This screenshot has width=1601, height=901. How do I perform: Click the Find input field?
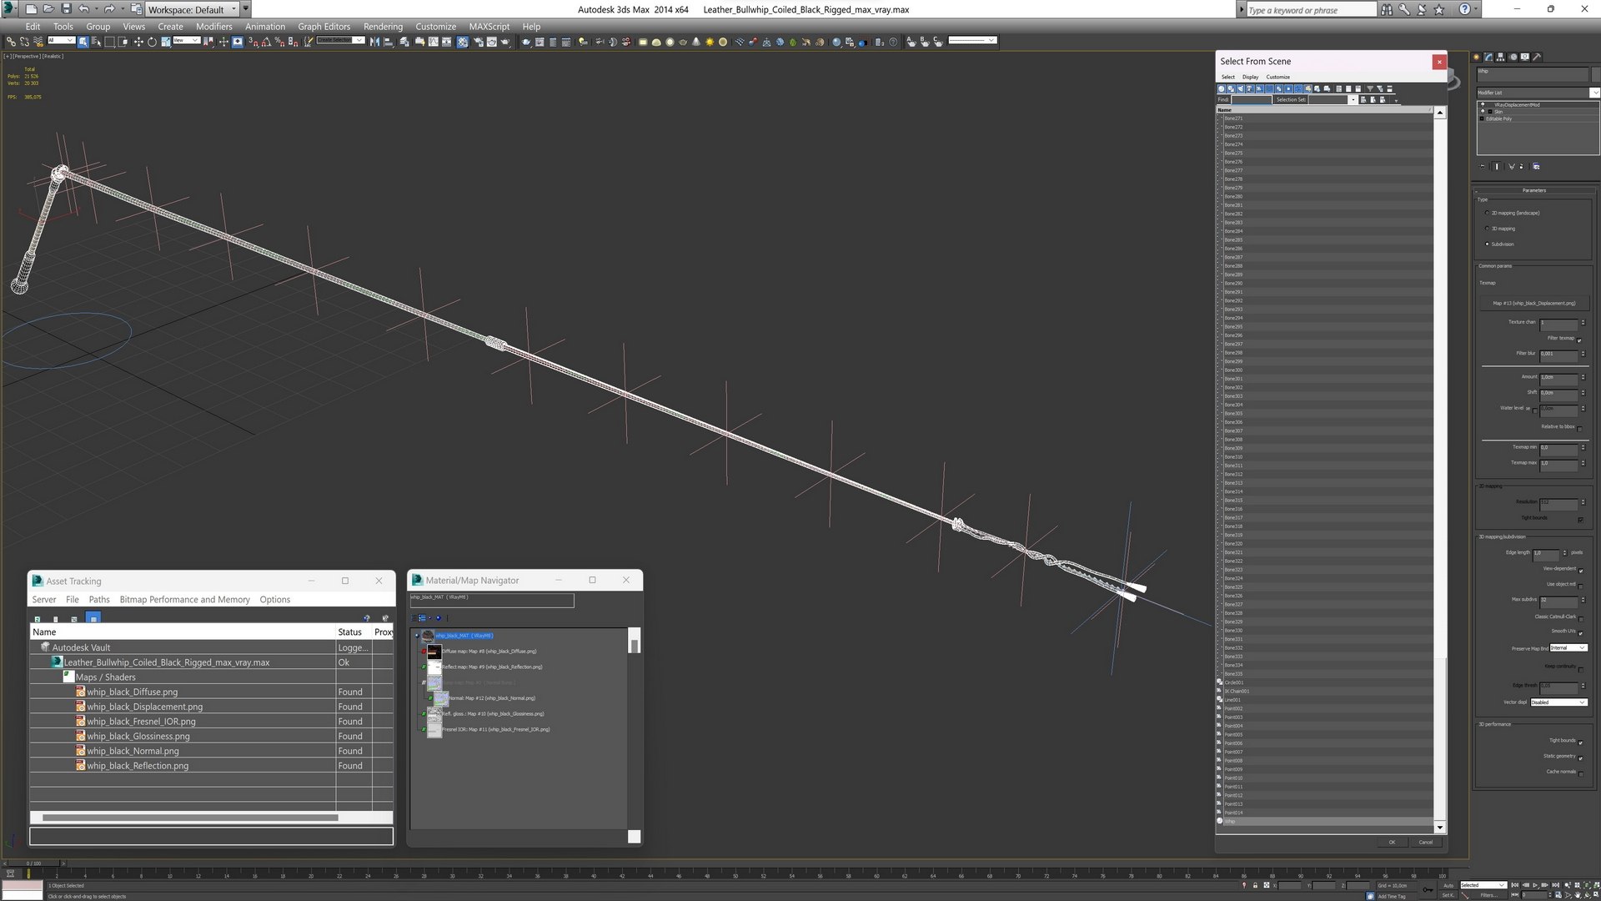(x=1251, y=99)
